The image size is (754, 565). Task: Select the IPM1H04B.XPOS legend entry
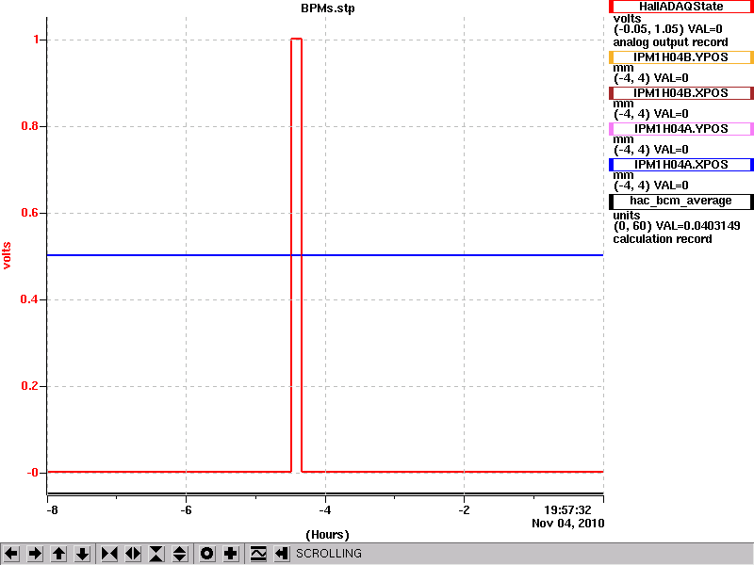[680, 93]
